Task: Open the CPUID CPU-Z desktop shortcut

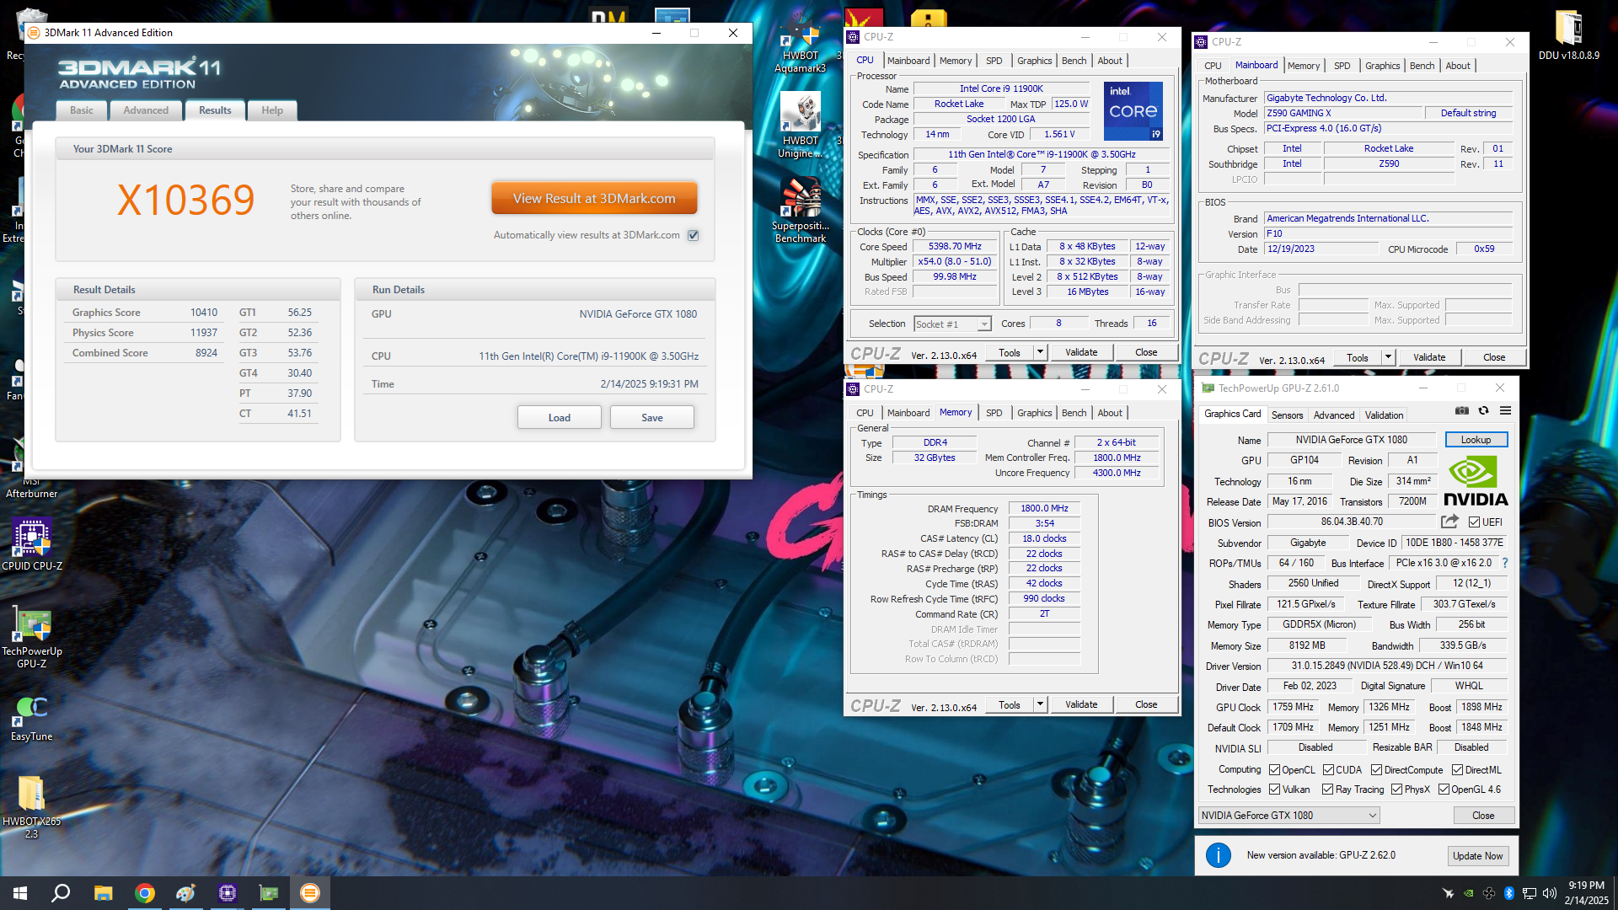Action: click(32, 543)
